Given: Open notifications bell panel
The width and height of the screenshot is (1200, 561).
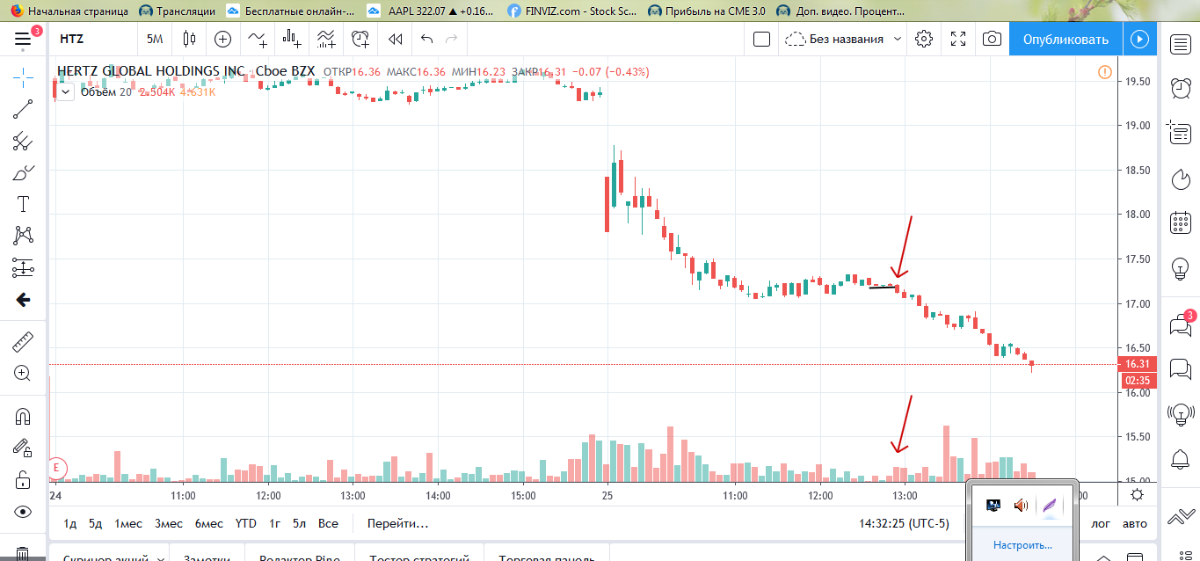Looking at the screenshot, I should click(x=1181, y=458).
